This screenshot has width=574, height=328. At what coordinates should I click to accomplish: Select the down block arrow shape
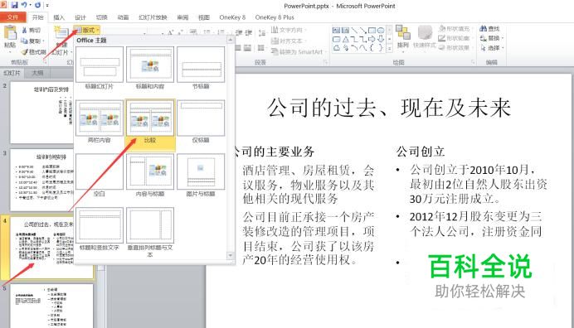coord(381,39)
